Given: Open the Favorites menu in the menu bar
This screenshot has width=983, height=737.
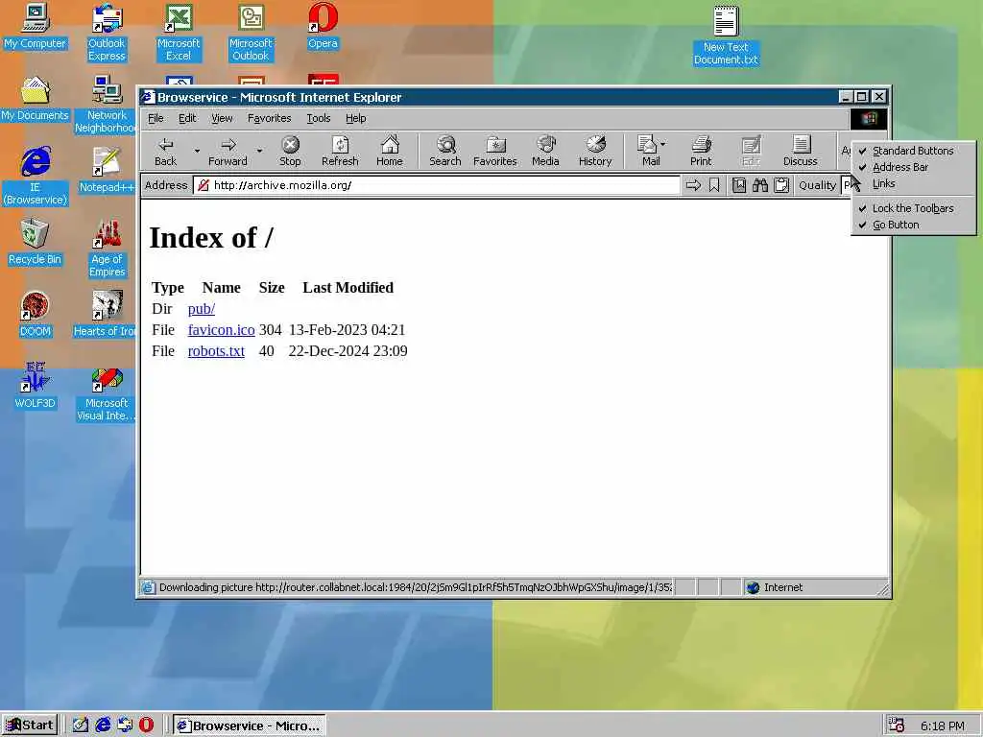Looking at the screenshot, I should click(270, 118).
